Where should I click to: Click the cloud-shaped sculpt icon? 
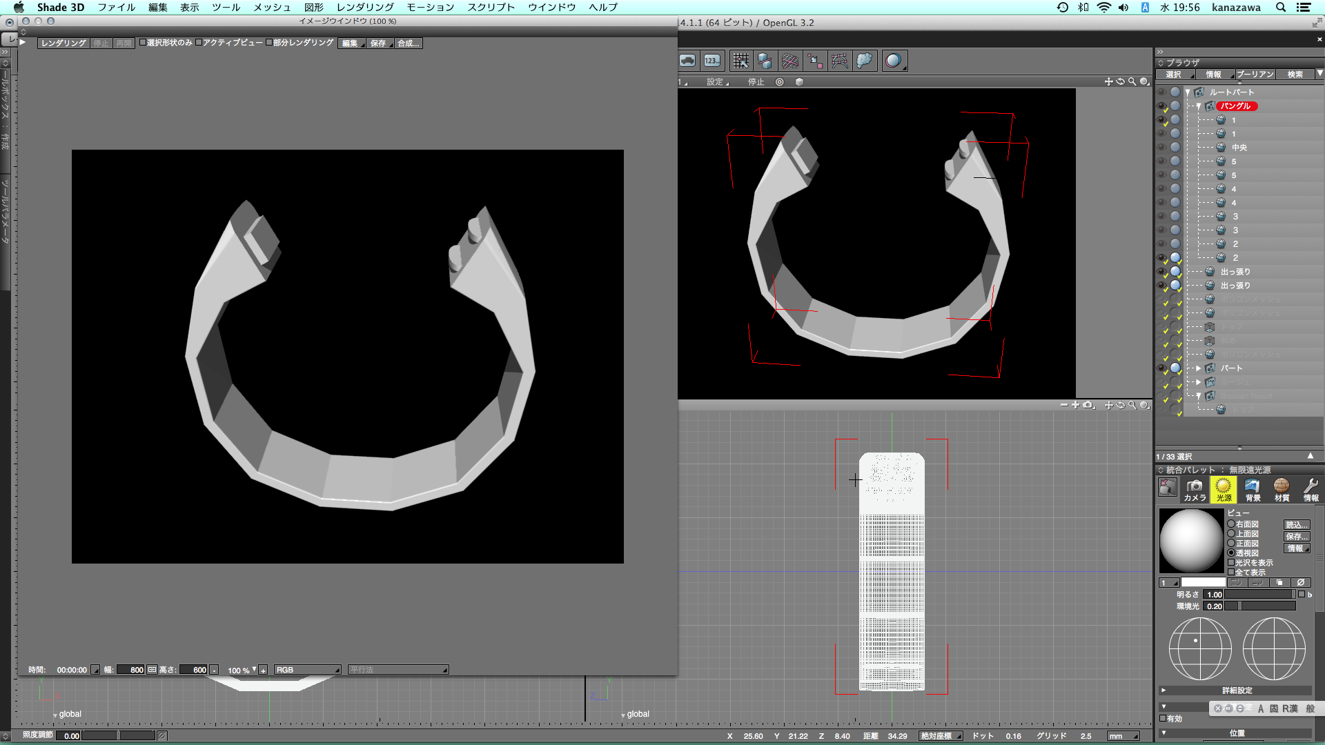click(x=864, y=61)
